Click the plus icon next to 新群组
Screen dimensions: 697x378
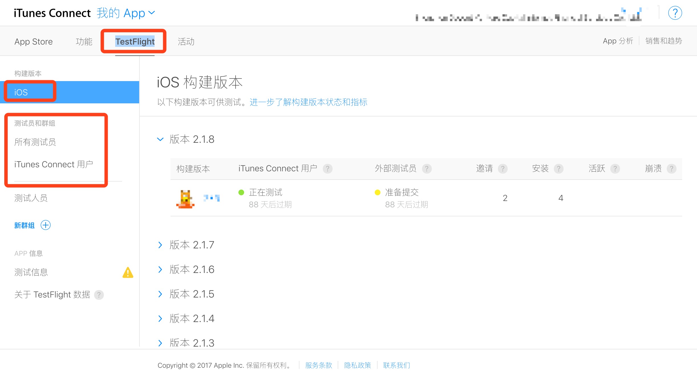(46, 225)
